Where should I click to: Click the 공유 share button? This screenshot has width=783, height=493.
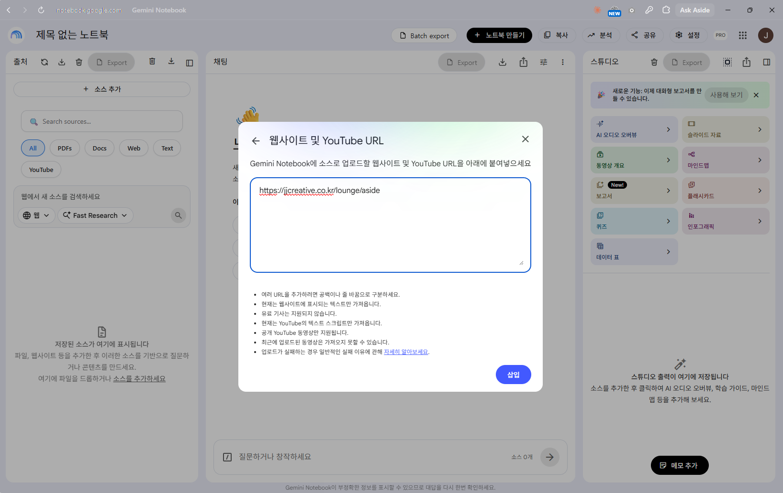644,35
